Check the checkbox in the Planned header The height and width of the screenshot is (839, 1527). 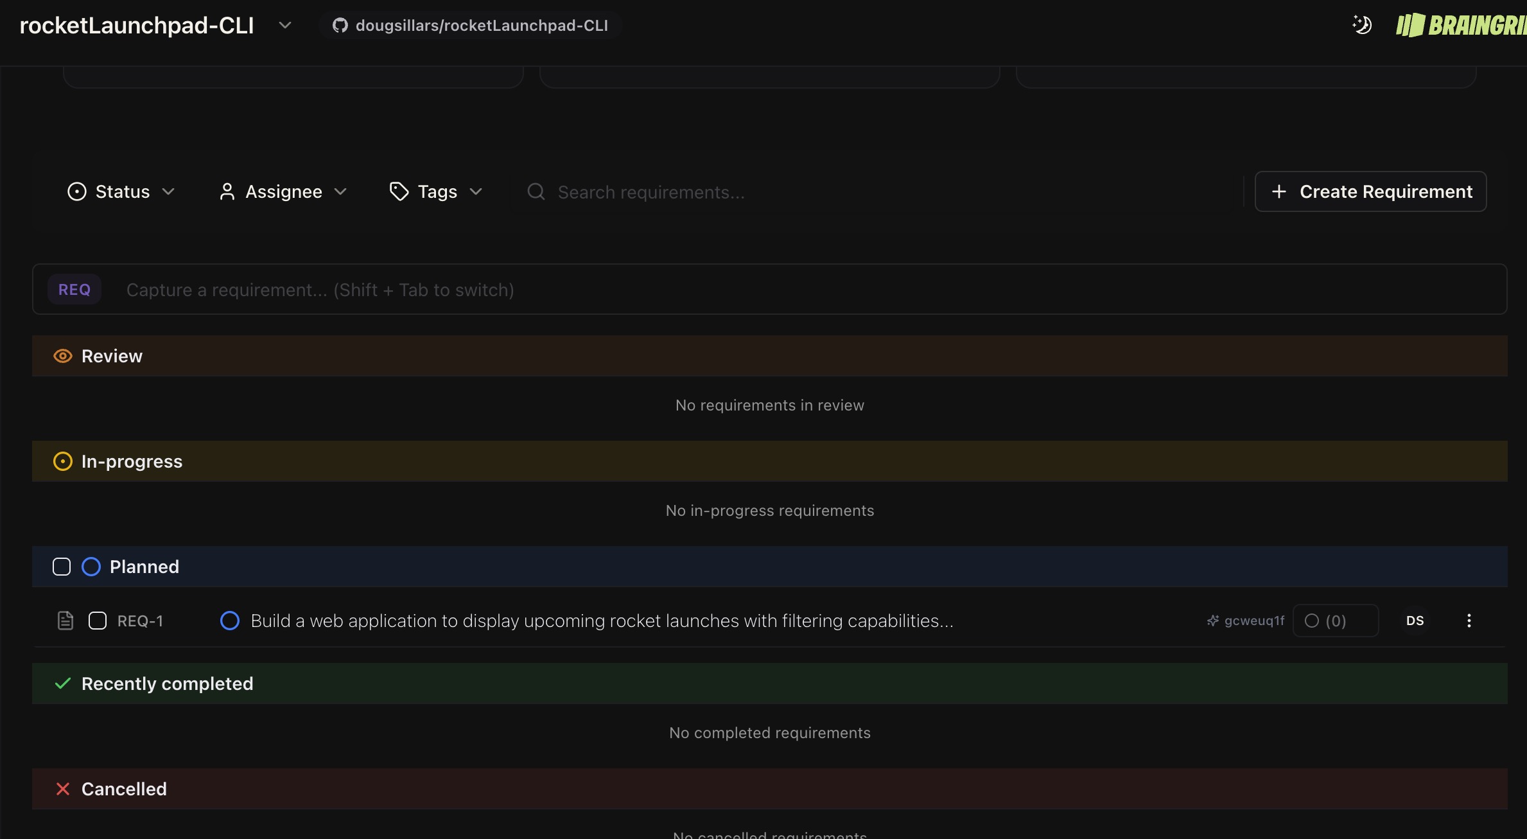coord(61,566)
